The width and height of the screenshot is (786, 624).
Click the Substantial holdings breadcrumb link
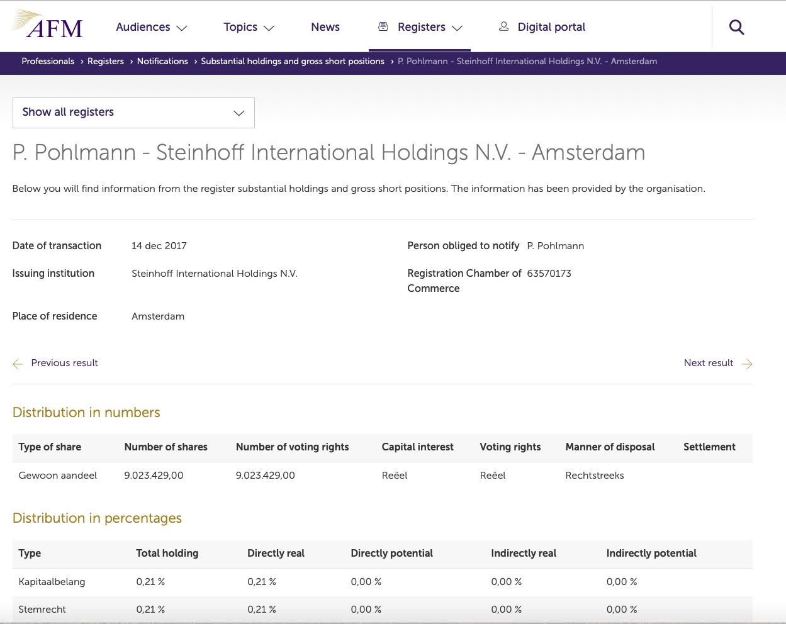point(293,62)
